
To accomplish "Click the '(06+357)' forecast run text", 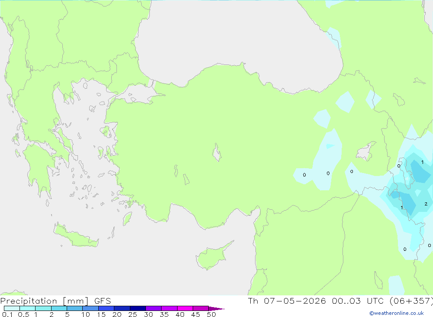I will 411,301.
